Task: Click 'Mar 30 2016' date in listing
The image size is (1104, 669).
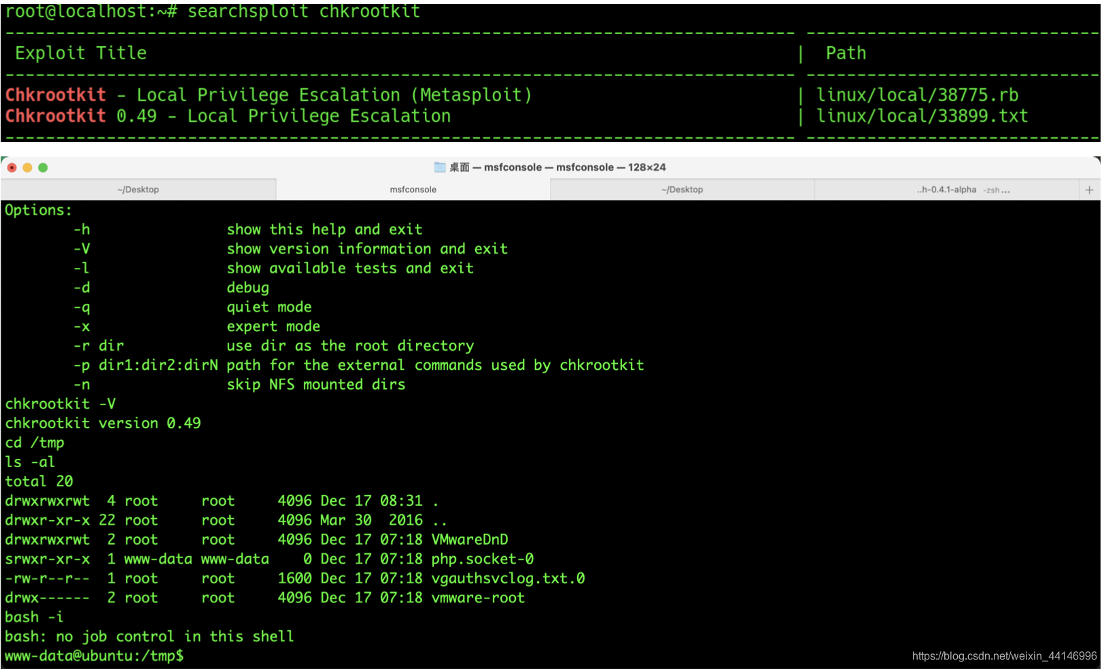Action: (371, 520)
